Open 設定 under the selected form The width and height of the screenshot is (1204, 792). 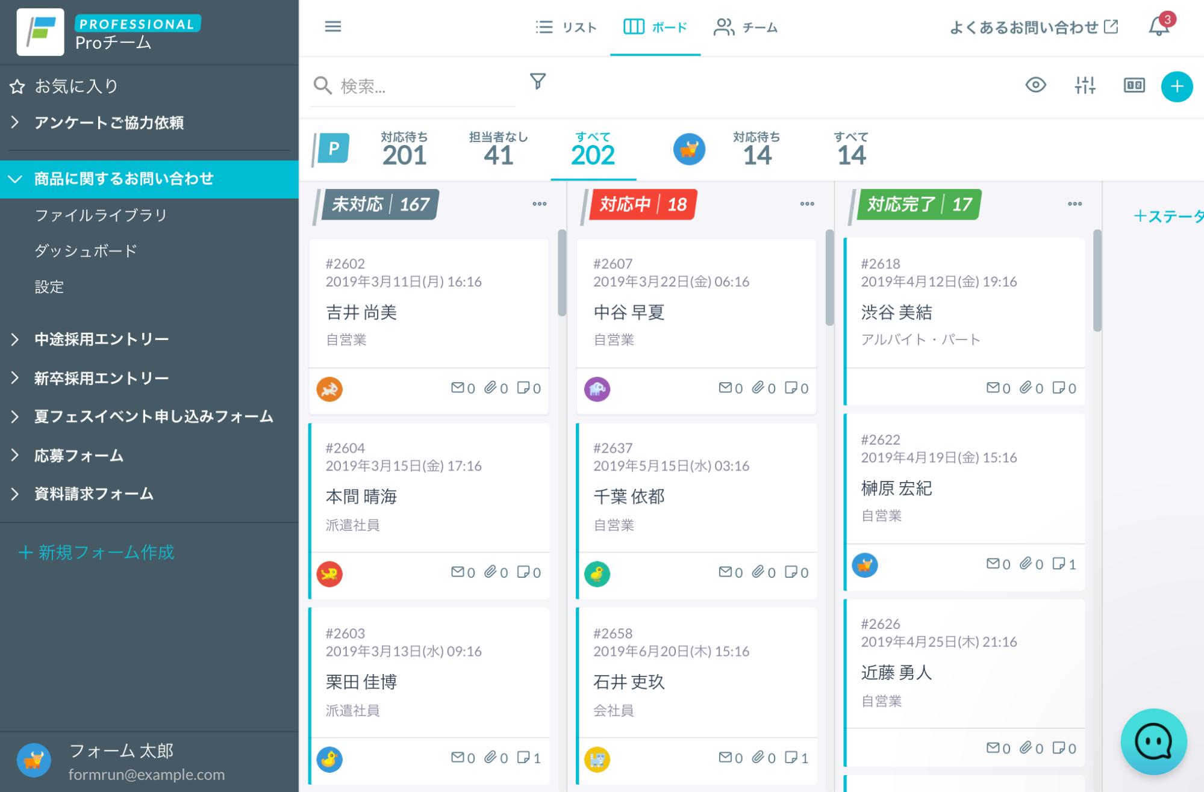(x=49, y=286)
